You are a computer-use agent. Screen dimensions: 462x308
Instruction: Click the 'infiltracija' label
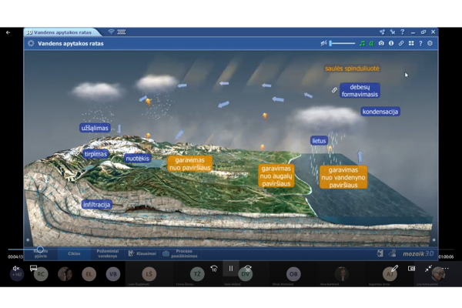[x=97, y=204]
